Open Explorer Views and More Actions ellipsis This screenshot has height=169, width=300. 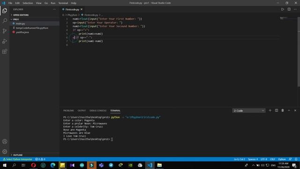tap(54, 9)
